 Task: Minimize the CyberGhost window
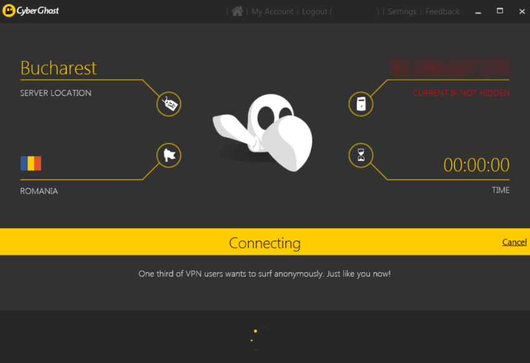478,11
